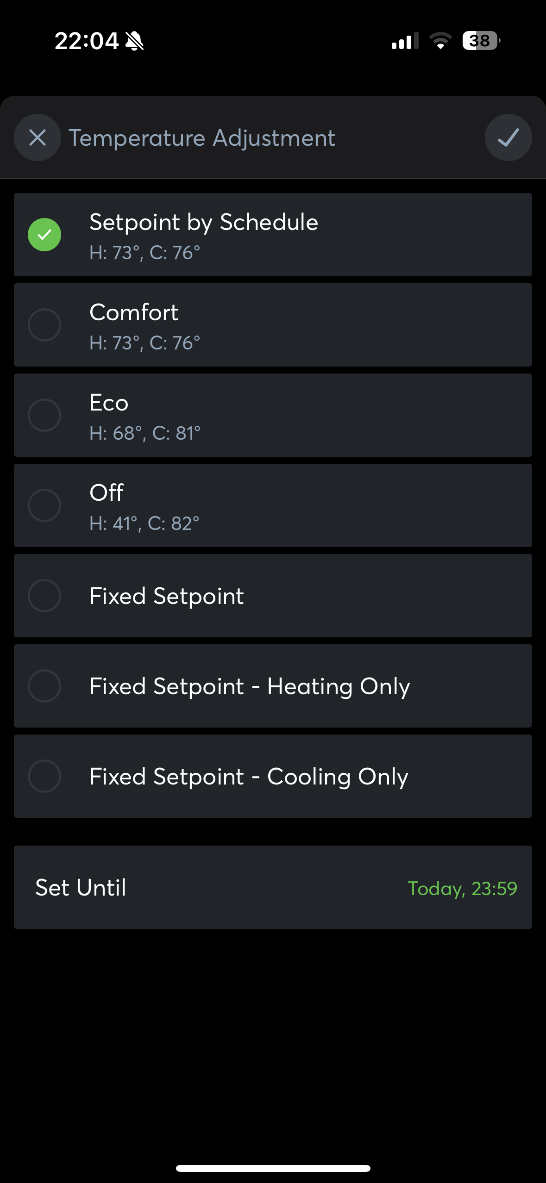This screenshot has height=1183, width=546.
Task: Close the Temperature Adjustment sheet with X
Action: pyautogui.click(x=38, y=137)
